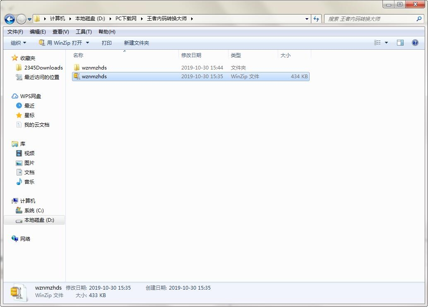Click 用 WinZip 打开 button
The height and width of the screenshot is (307, 428).
(x=60, y=43)
